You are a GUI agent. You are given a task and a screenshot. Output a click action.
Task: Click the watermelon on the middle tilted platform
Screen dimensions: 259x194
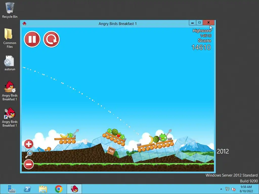click(x=115, y=132)
